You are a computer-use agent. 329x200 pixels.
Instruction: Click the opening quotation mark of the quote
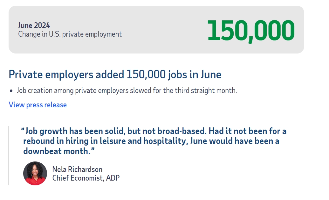pos(23,131)
